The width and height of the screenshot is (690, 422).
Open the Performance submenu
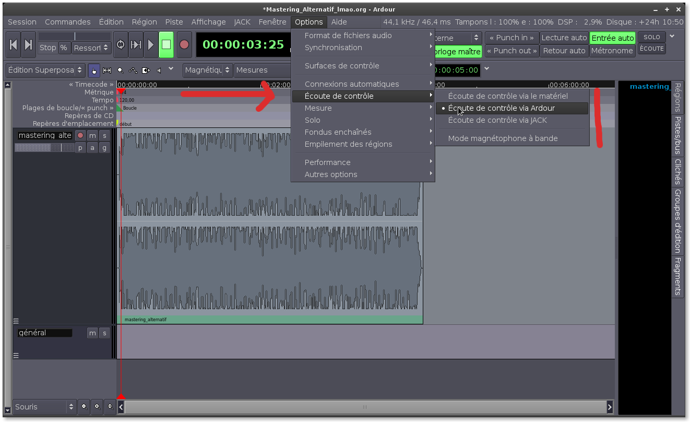(x=327, y=162)
